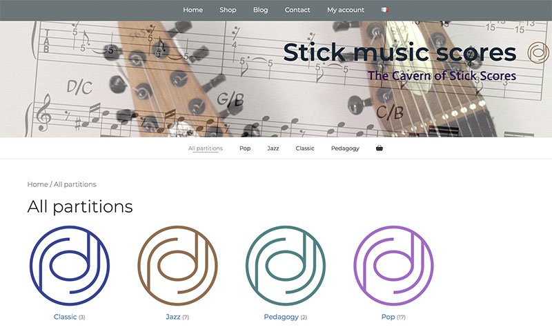Click the blue Classic category logo
Image resolution: width=552 pixels, height=334 pixels.
(70, 266)
